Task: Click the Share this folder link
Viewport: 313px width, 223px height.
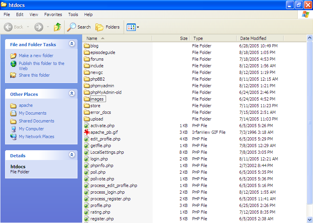Action: (x=34, y=75)
